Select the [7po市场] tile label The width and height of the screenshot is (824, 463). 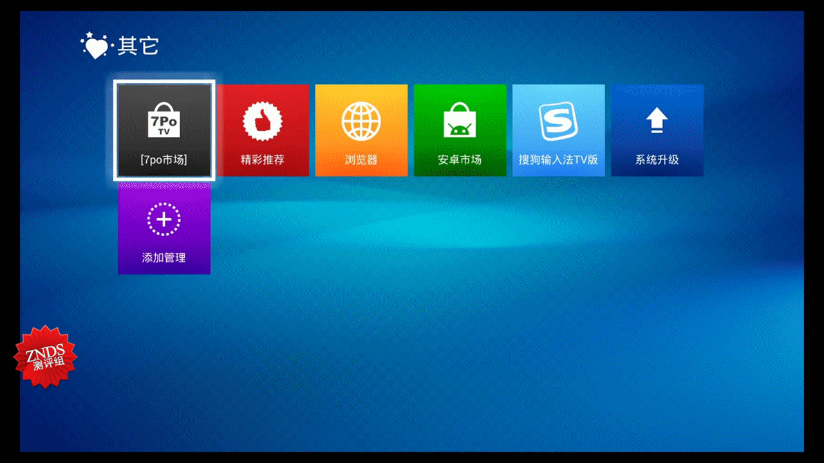(164, 159)
